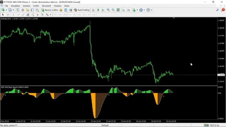Select the Trendline drawing tool

(23, 15)
